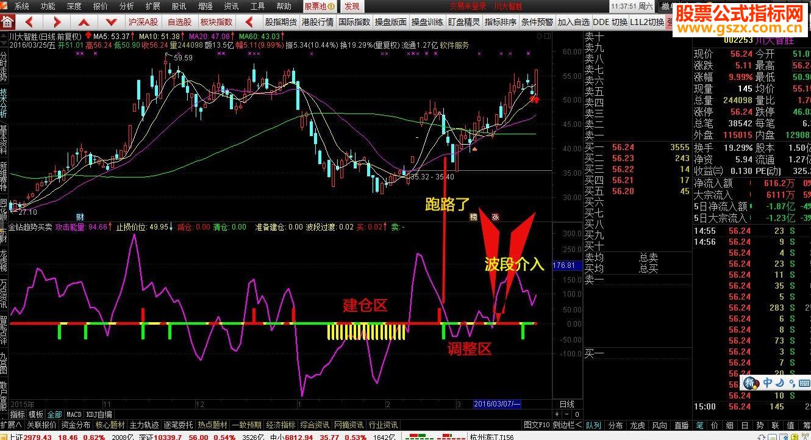811x440 pixels.
Task: Open 港股行情 quotes
Action: click(x=317, y=22)
